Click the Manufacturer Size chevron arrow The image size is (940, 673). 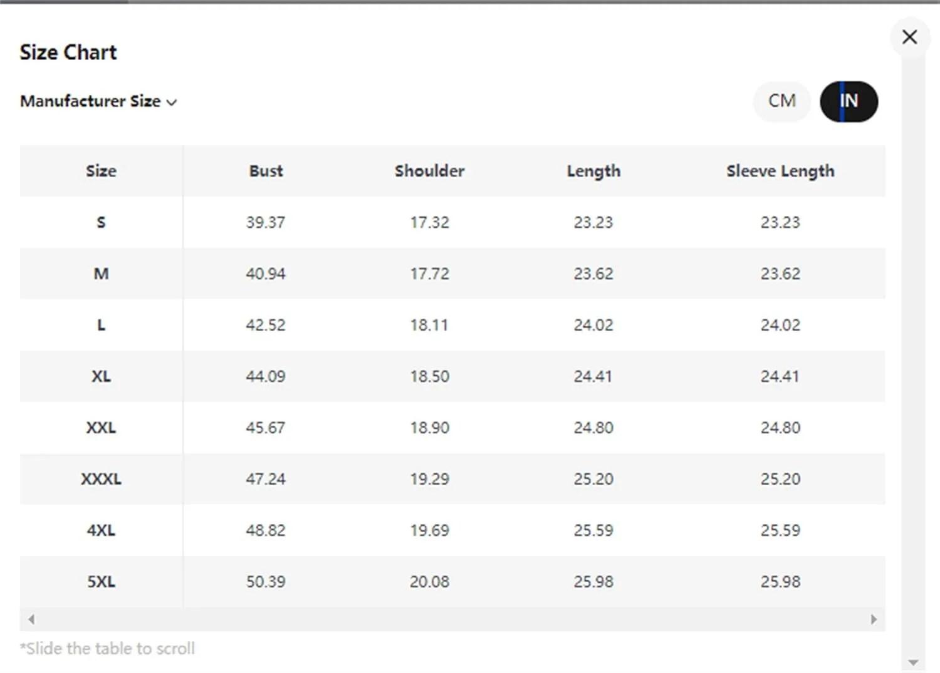click(x=172, y=103)
